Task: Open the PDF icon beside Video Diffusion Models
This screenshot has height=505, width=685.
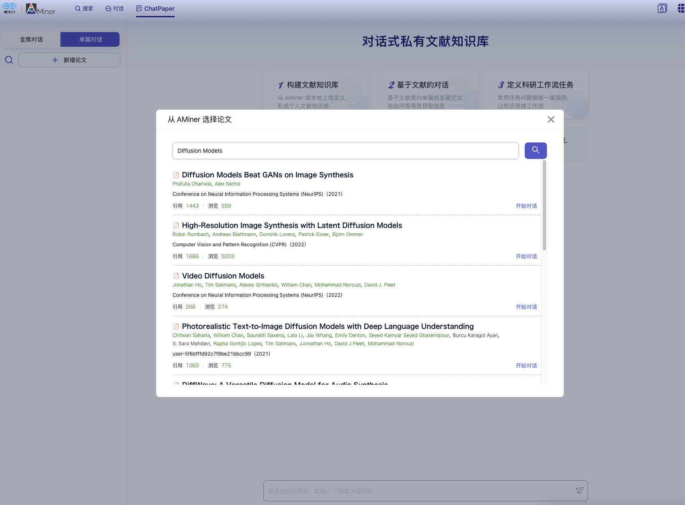Action: tap(176, 275)
